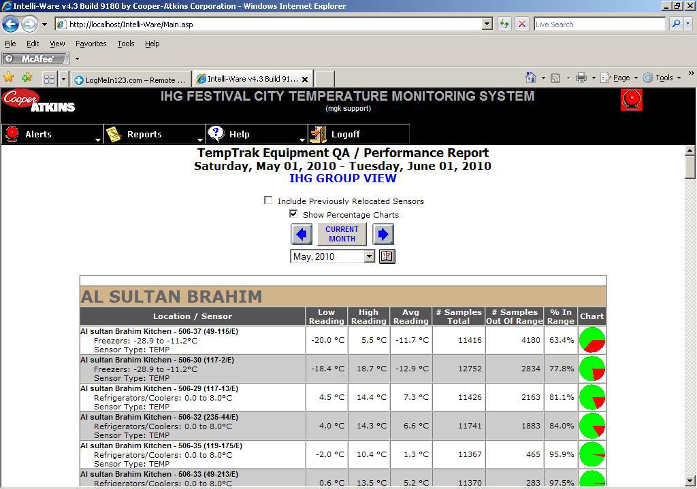Open the search provider dropdown arrow
Viewport: 697px width, 489px height.
[x=688, y=24]
